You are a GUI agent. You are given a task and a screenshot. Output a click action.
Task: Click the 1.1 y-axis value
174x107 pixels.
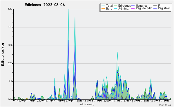[x=10, y=82]
